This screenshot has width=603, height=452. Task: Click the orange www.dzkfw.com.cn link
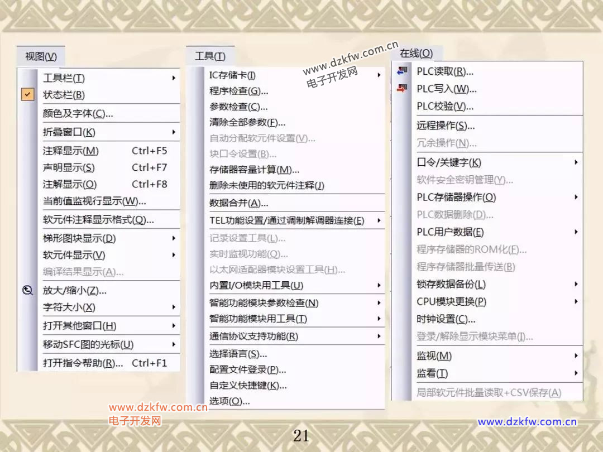[x=158, y=407]
